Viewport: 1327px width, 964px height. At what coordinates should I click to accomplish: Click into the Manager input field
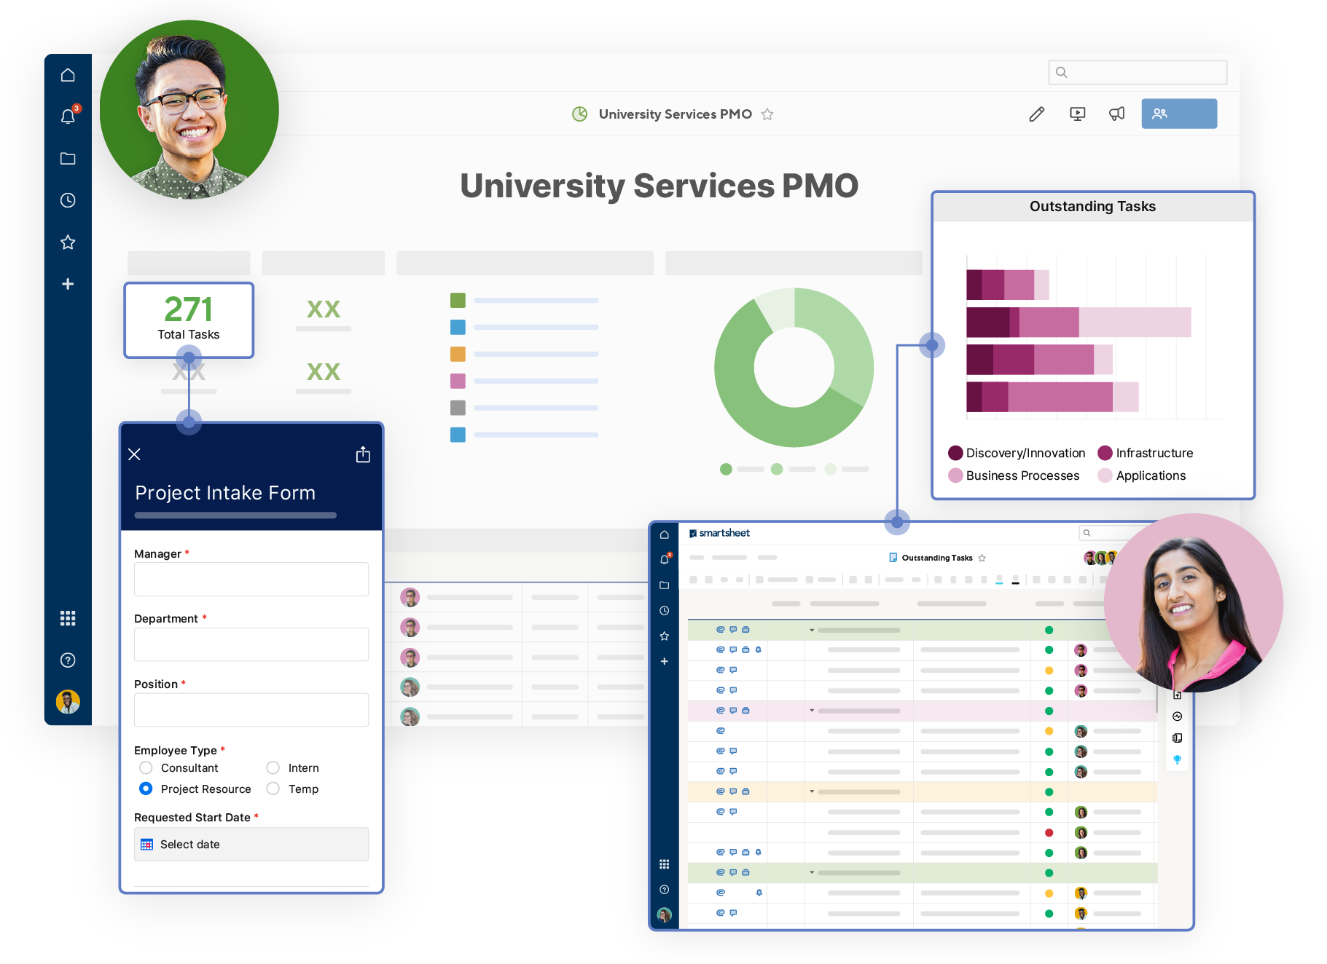click(x=251, y=580)
